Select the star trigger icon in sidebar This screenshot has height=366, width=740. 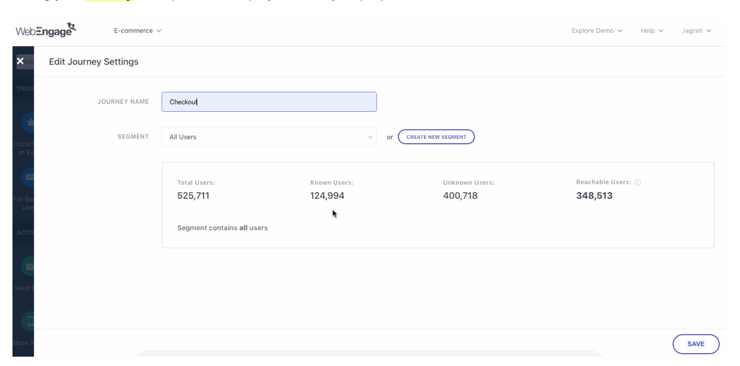29,122
